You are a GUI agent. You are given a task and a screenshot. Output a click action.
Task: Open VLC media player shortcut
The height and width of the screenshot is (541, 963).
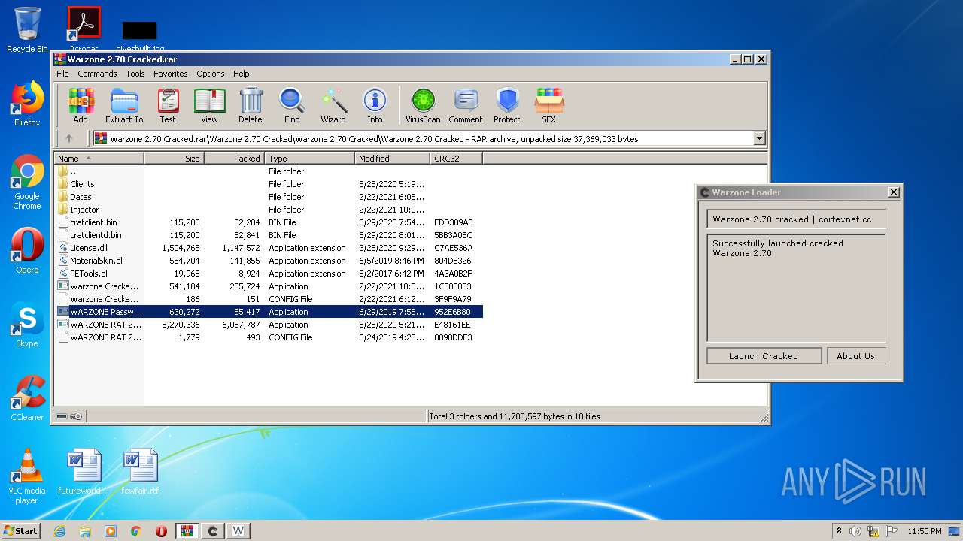(x=27, y=477)
